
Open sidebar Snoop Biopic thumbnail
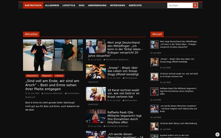tap(154, 62)
